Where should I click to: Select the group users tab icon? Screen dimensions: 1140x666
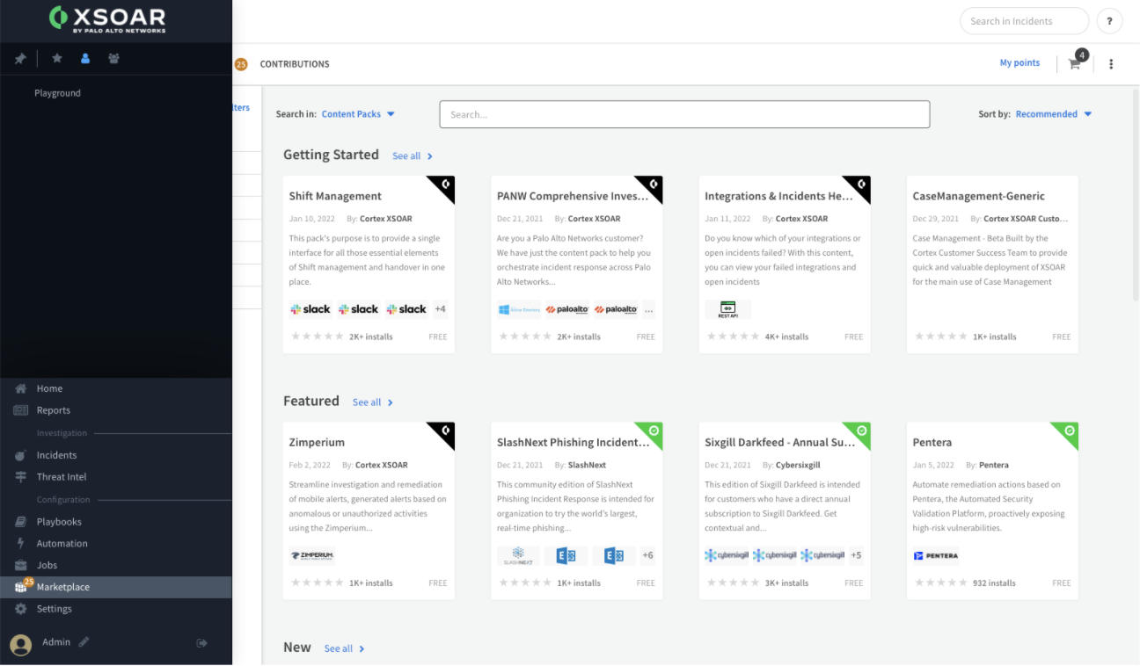pyautogui.click(x=113, y=59)
